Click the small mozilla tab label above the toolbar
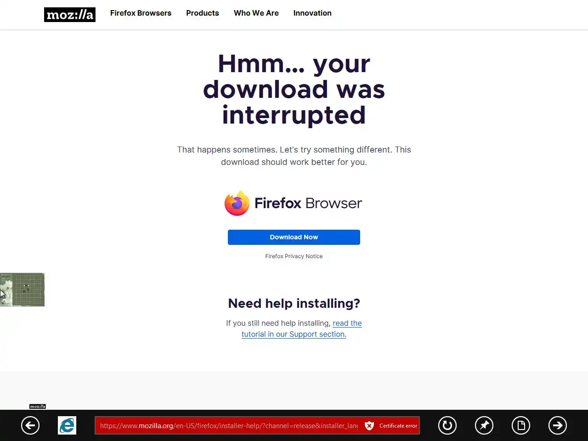The height and width of the screenshot is (441, 588). pyautogui.click(x=38, y=406)
